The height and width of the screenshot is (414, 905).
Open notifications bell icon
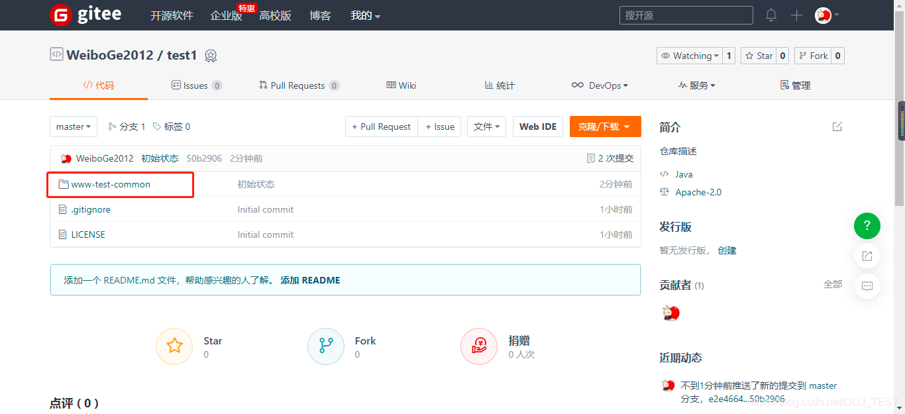coord(771,15)
